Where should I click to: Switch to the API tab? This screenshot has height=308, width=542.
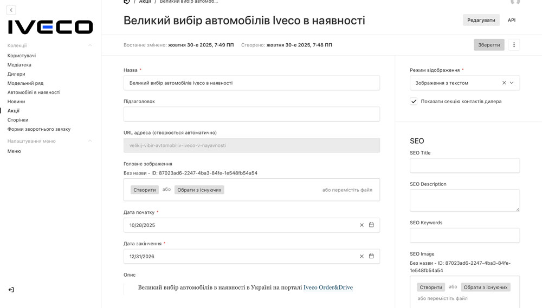[511, 20]
